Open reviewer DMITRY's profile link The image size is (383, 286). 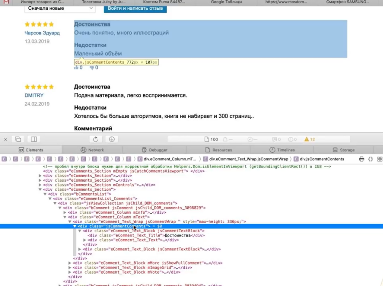click(x=34, y=95)
